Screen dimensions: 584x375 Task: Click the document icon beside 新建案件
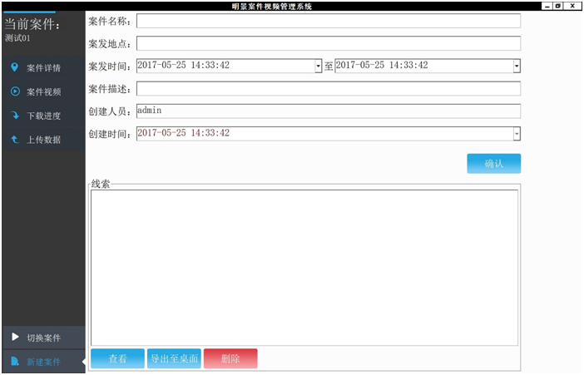[x=14, y=362]
